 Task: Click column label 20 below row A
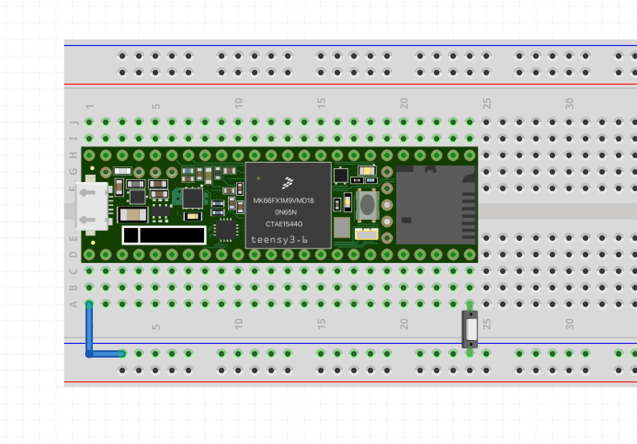404,324
